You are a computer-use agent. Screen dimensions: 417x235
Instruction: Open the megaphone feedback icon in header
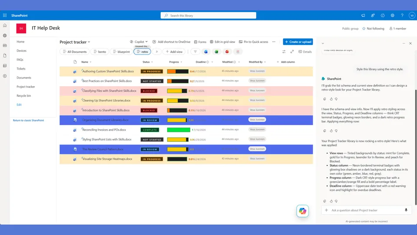click(x=363, y=16)
